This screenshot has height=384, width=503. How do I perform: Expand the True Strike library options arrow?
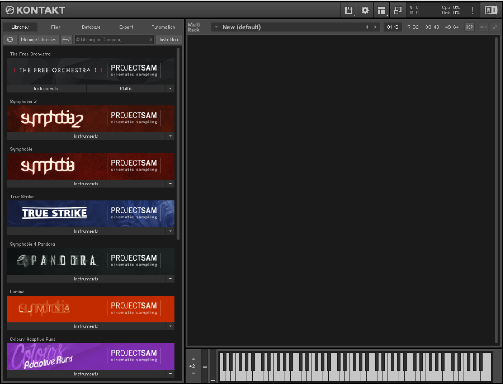pyautogui.click(x=170, y=231)
